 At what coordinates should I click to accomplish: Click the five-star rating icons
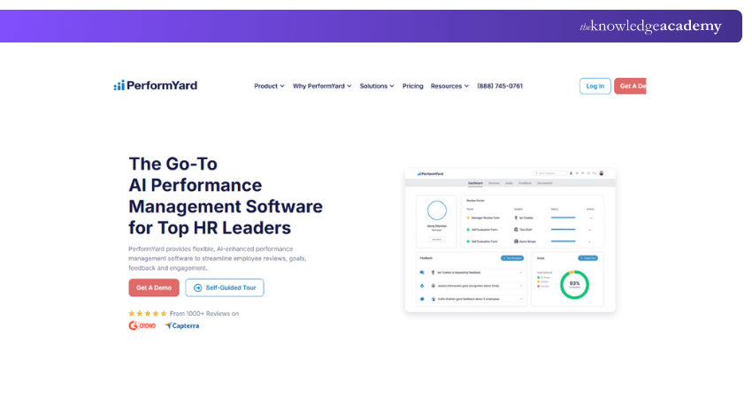[148, 314]
